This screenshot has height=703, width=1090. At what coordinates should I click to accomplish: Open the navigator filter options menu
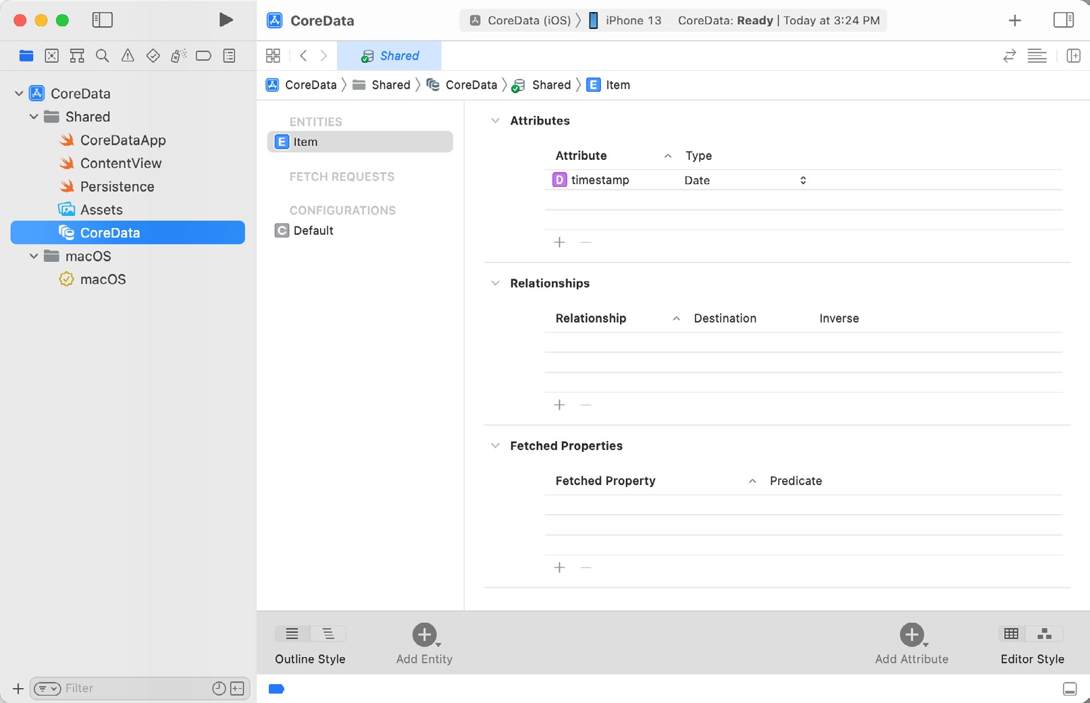47,689
